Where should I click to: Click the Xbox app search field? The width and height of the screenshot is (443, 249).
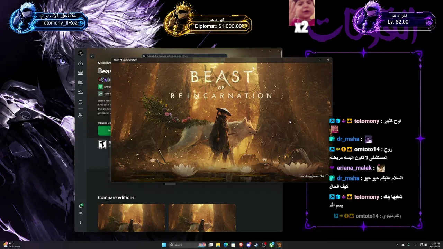coord(184,56)
